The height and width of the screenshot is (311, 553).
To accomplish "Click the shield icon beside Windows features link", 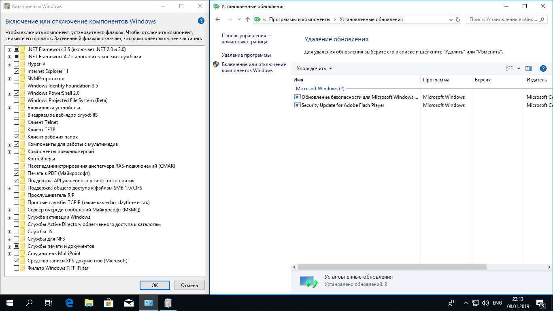I will (x=216, y=64).
